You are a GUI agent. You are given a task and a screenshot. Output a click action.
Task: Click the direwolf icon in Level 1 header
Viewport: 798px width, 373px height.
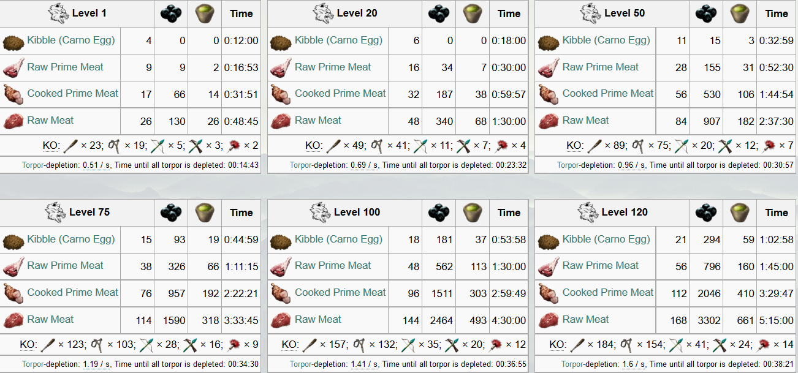(58, 13)
